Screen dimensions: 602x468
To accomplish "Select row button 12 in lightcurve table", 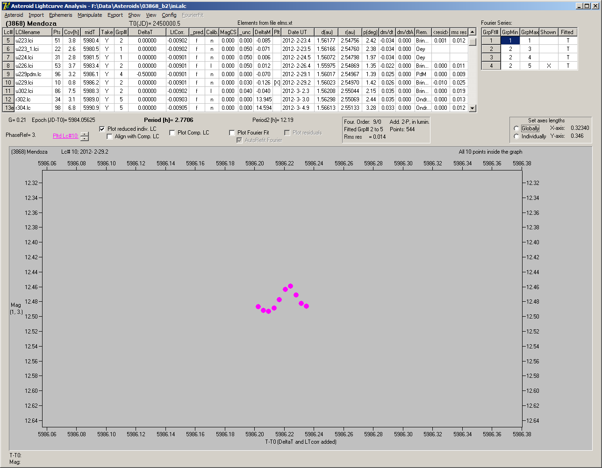I will pos(8,99).
